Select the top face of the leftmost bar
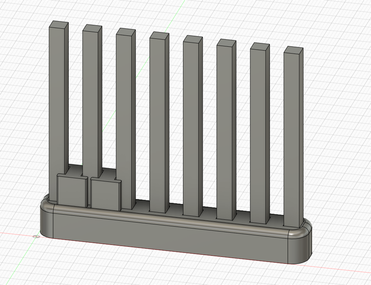Screen dimensions: 371x285 pyautogui.click(x=59, y=25)
